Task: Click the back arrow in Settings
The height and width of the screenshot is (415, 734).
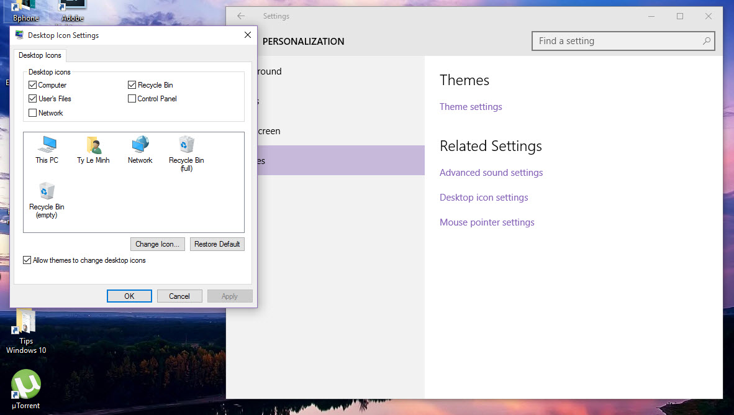Action: click(241, 16)
